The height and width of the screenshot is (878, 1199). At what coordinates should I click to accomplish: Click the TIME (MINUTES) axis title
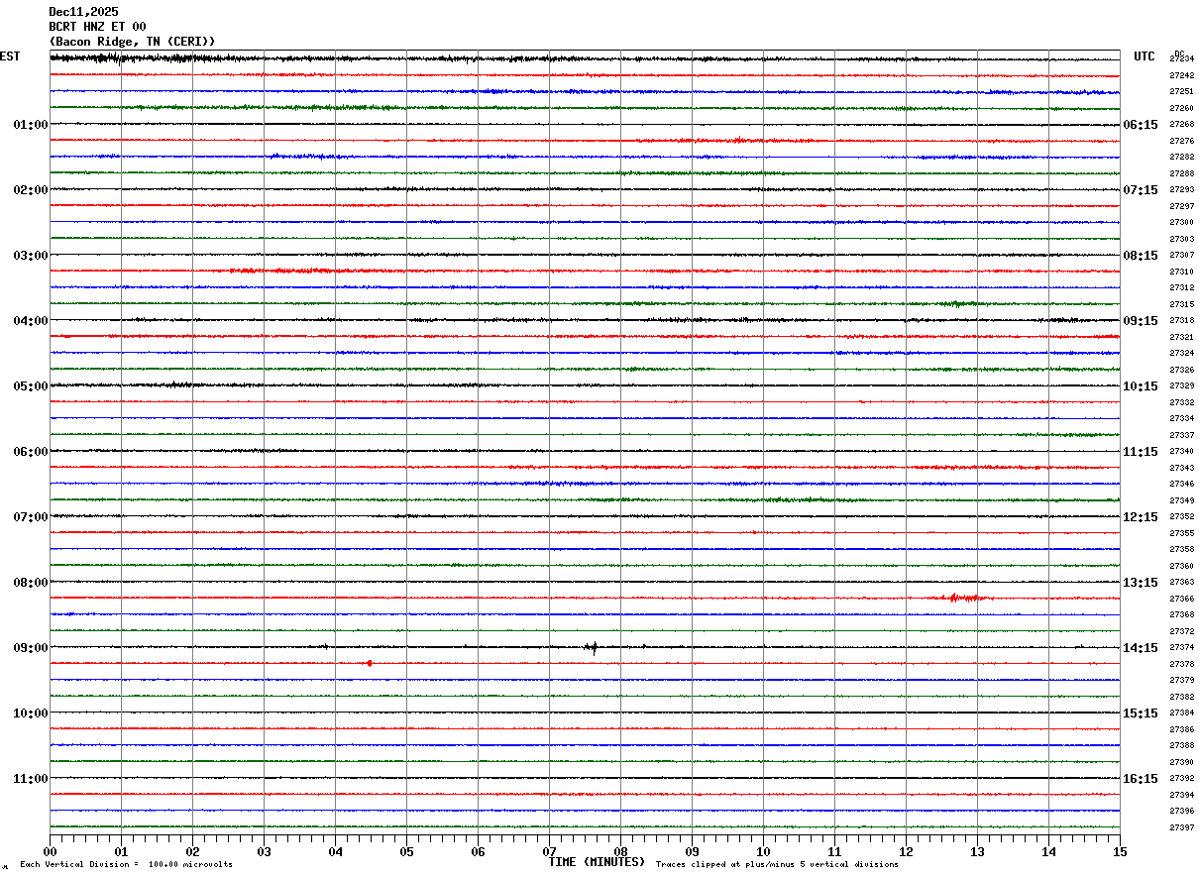pos(597,862)
